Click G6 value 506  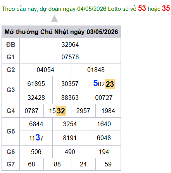(36, 152)
